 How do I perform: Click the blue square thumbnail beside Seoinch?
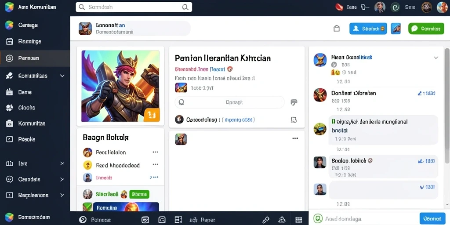(x=396, y=29)
